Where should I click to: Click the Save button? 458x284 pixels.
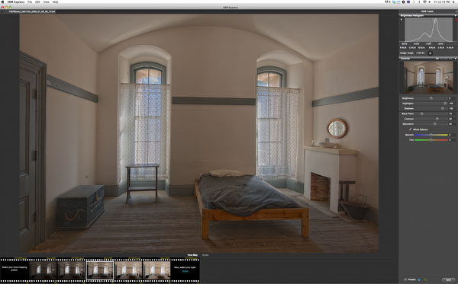(x=449, y=280)
